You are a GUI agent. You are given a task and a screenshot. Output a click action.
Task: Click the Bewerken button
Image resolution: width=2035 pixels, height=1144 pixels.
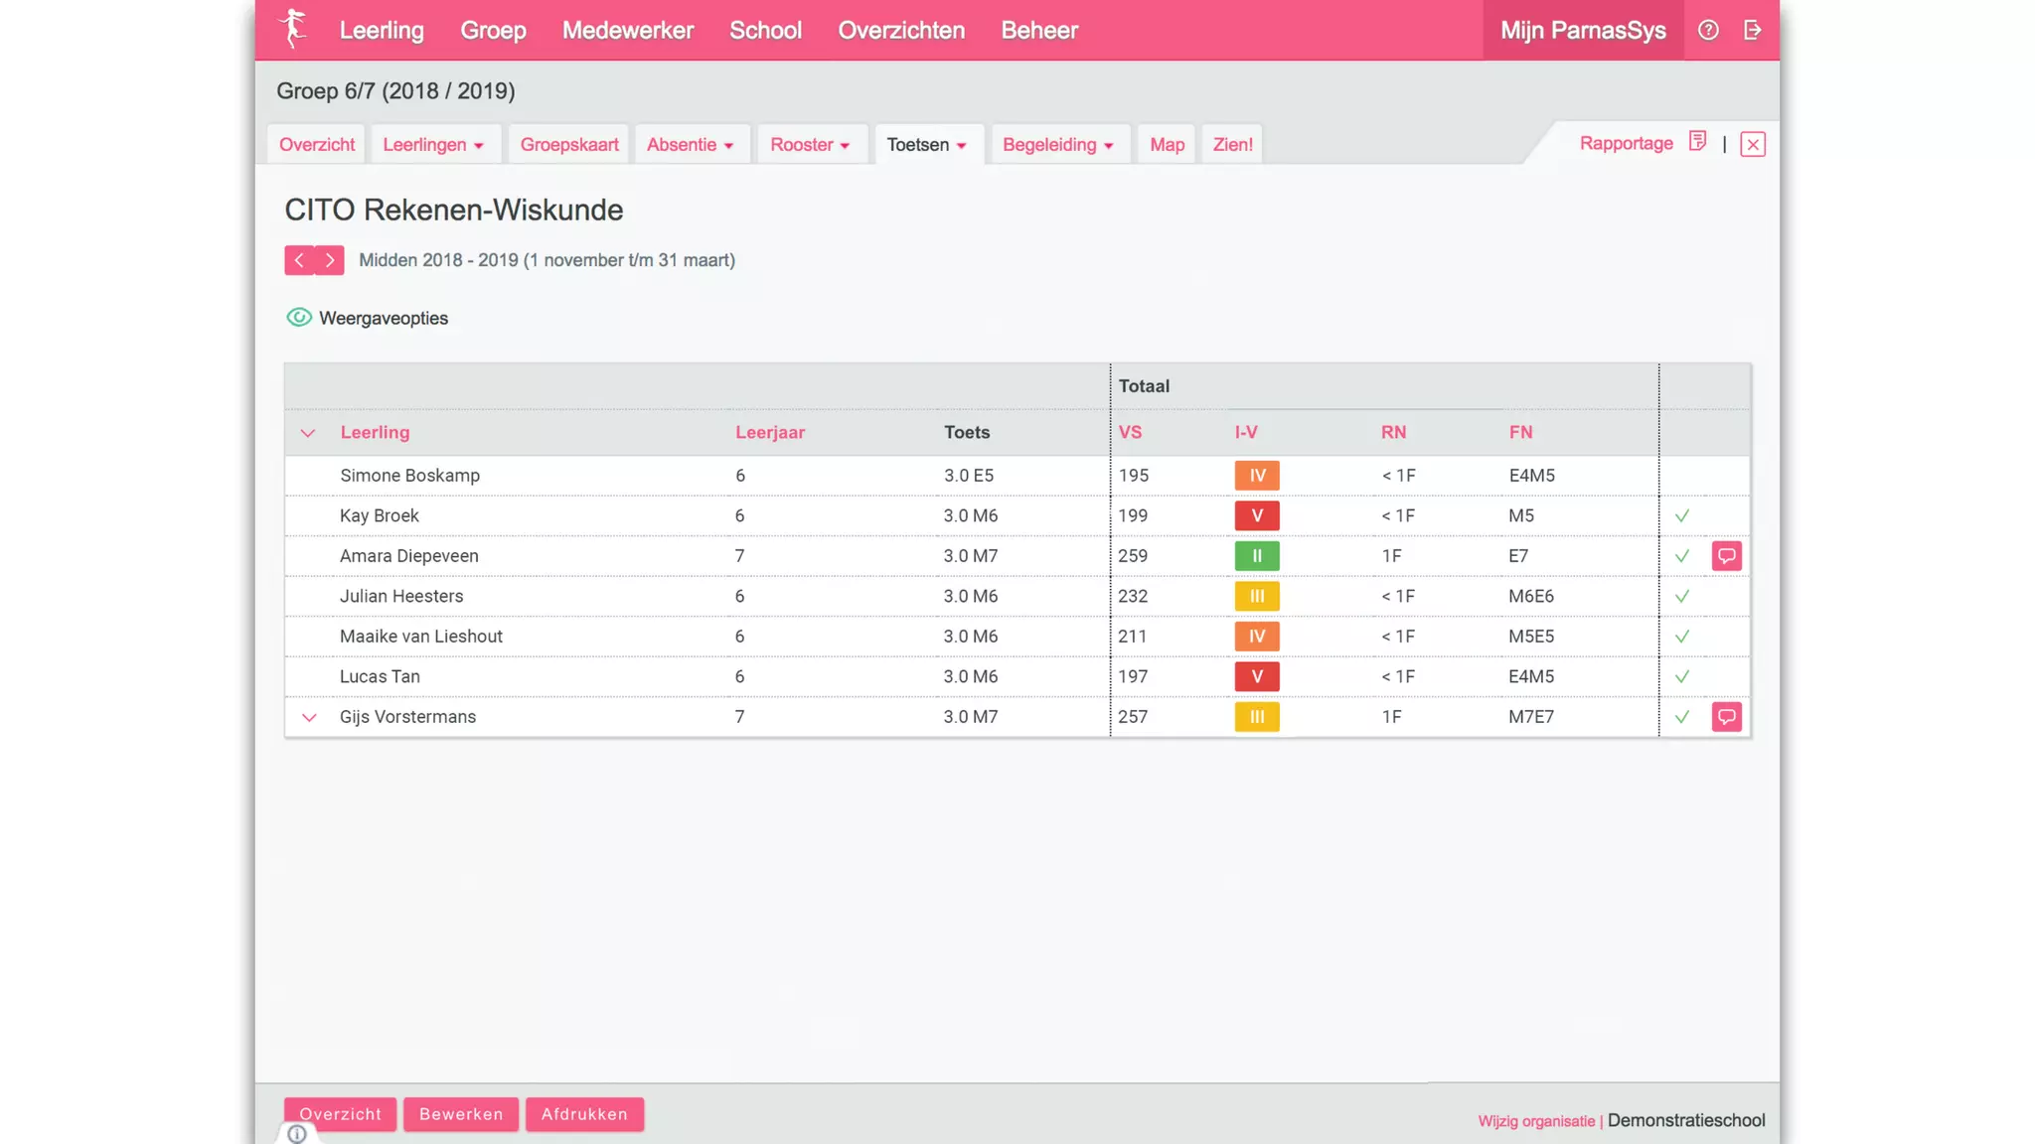point(461,1114)
